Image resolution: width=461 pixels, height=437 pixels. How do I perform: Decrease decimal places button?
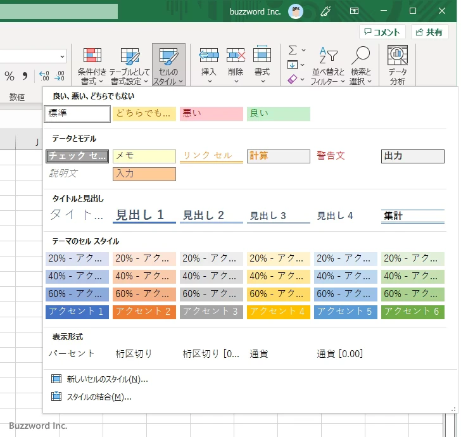coord(60,76)
